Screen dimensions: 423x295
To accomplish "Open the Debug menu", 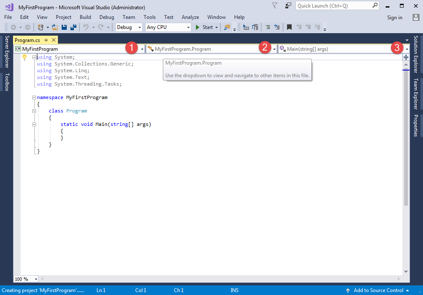I will (107, 17).
